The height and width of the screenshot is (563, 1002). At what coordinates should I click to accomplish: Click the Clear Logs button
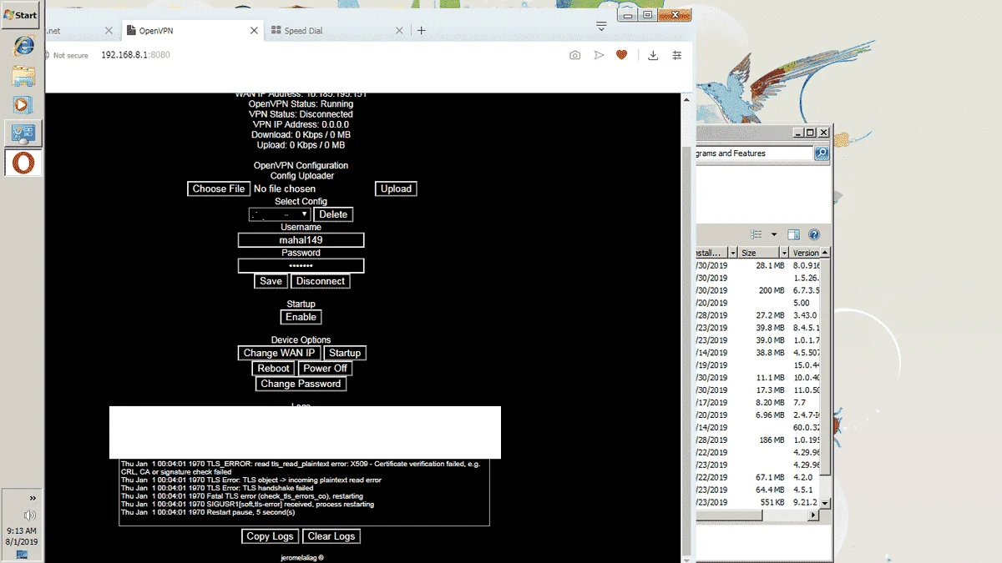(331, 536)
